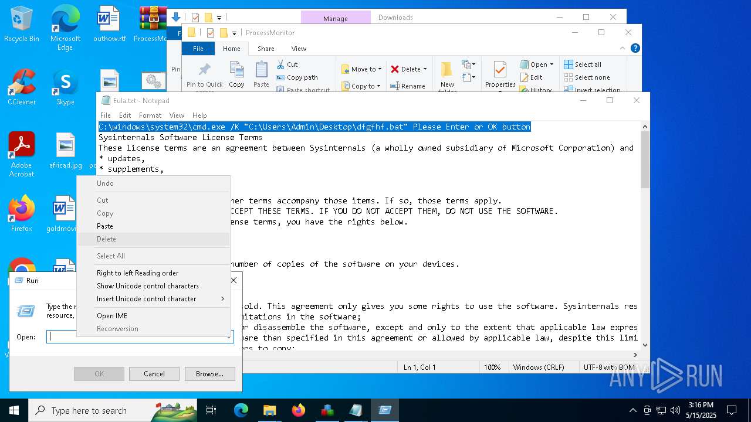Select Show Unicode control characters
The image size is (751, 422).
(154, 286)
